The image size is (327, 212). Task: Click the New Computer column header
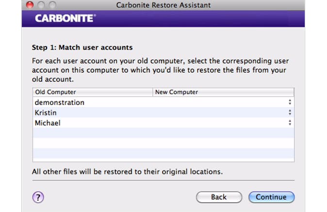pyautogui.click(x=223, y=92)
